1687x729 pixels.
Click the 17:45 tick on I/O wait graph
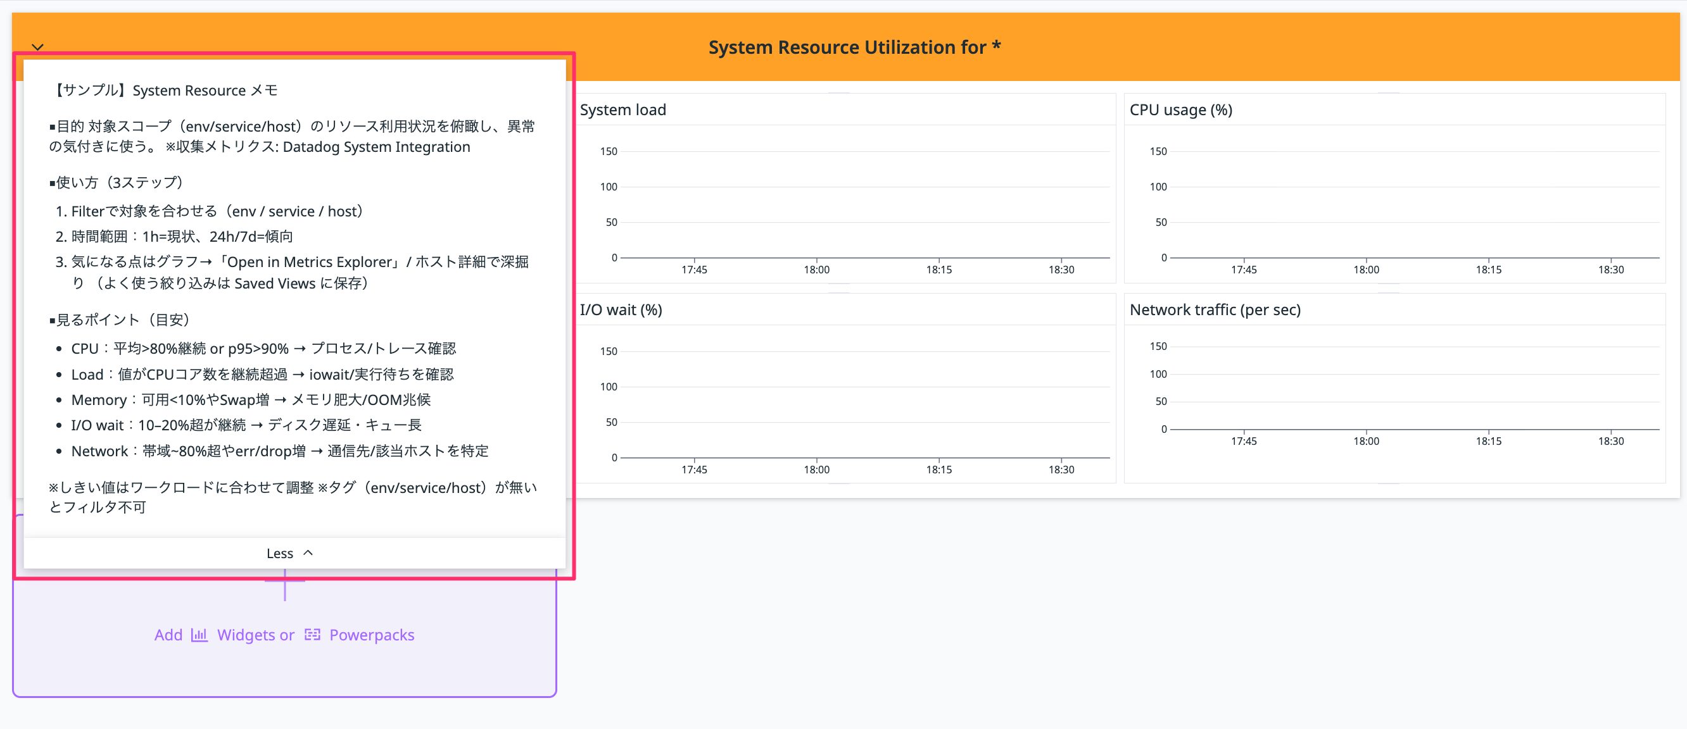[694, 470]
